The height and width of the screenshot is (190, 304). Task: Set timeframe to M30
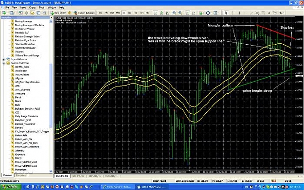point(118,13)
